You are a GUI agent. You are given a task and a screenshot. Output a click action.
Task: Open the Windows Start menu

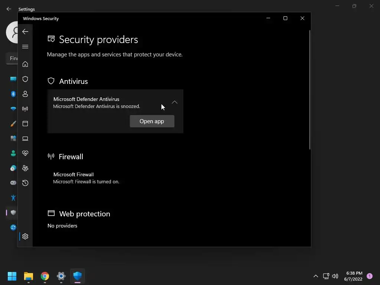pyautogui.click(x=12, y=276)
